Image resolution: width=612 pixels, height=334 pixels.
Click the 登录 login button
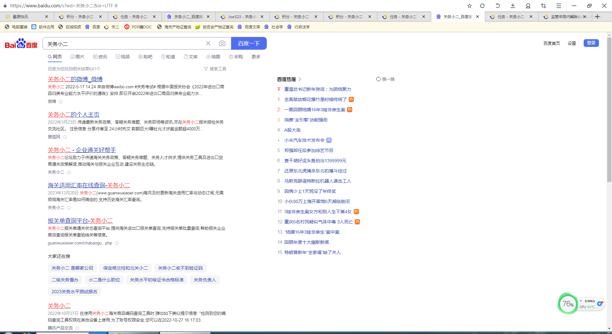click(591, 43)
